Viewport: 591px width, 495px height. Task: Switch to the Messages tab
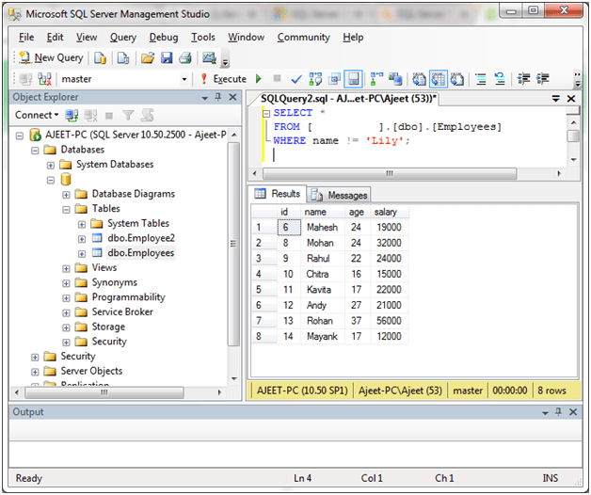tap(339, 195)
